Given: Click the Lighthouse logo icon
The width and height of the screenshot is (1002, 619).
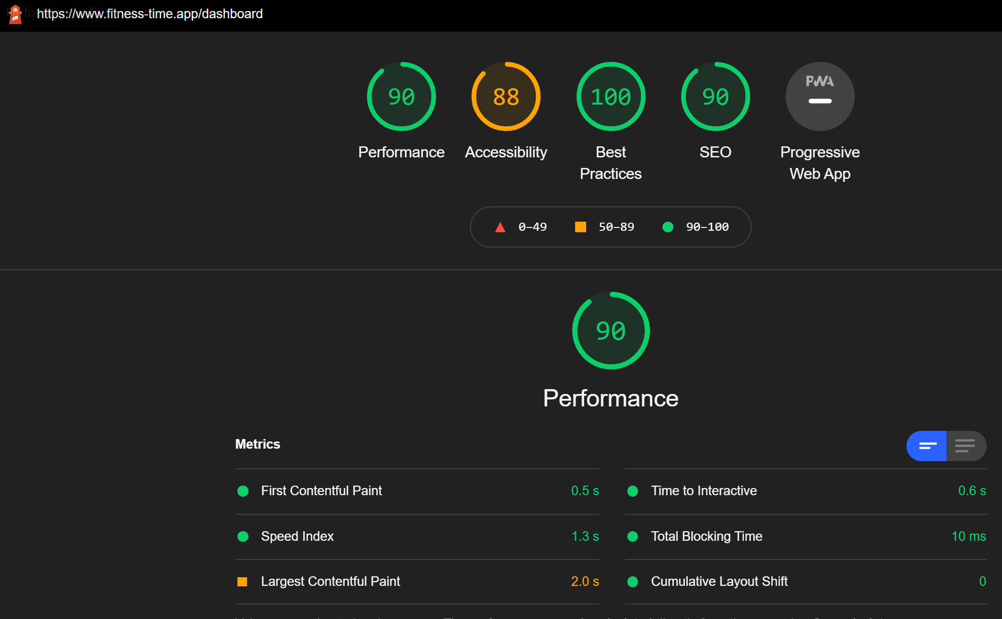Looking at the screenshot, I should [x=15, y=14].
